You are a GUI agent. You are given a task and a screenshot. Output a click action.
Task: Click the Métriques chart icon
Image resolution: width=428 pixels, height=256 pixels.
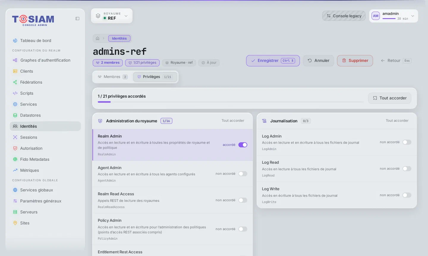click(15, 170)
